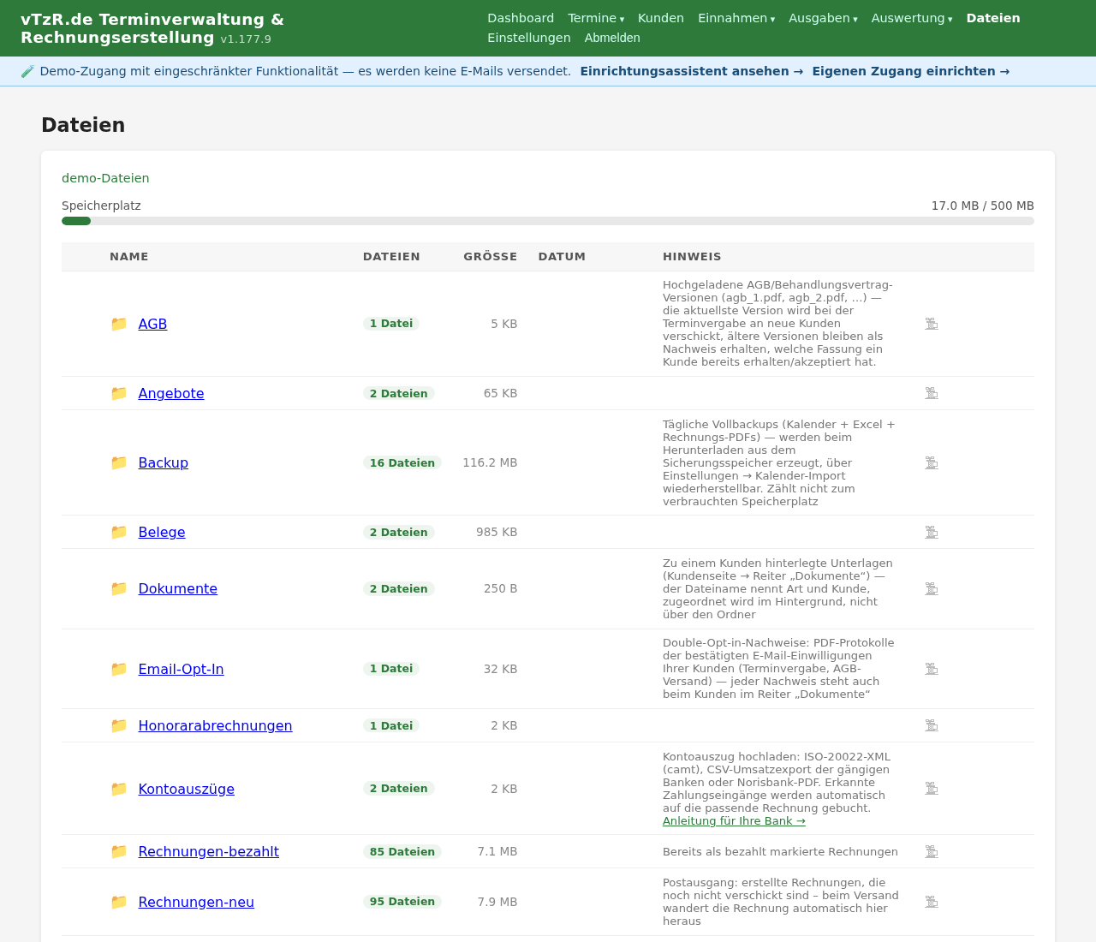Download the Angebote folder as ZIP

(x=932, y=393)
